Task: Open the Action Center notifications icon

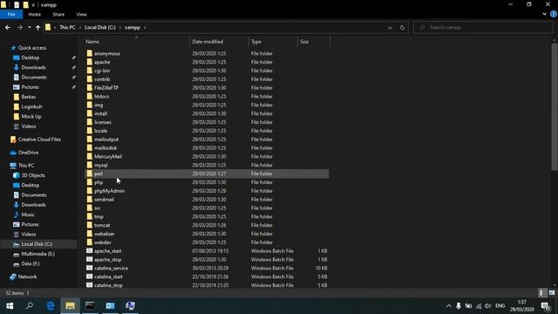Action: pyautogui.click(x=546, y=306)
